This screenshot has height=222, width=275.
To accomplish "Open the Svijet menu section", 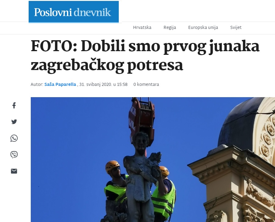I will [236, 27].
